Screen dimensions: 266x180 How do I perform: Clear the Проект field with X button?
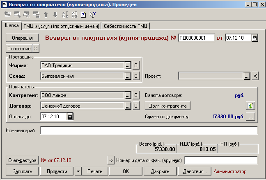(x=255, y=76)
